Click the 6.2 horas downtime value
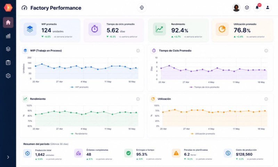The width and height of the screenshot is (278, 167). pos(190,154)
